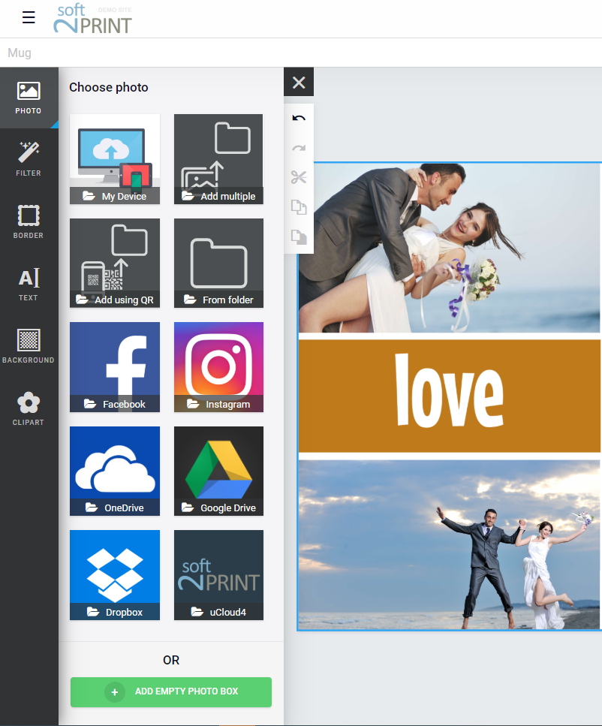The image size is (602, 726).
Task: Click the redo arrow icon
Action: (299, 148)
